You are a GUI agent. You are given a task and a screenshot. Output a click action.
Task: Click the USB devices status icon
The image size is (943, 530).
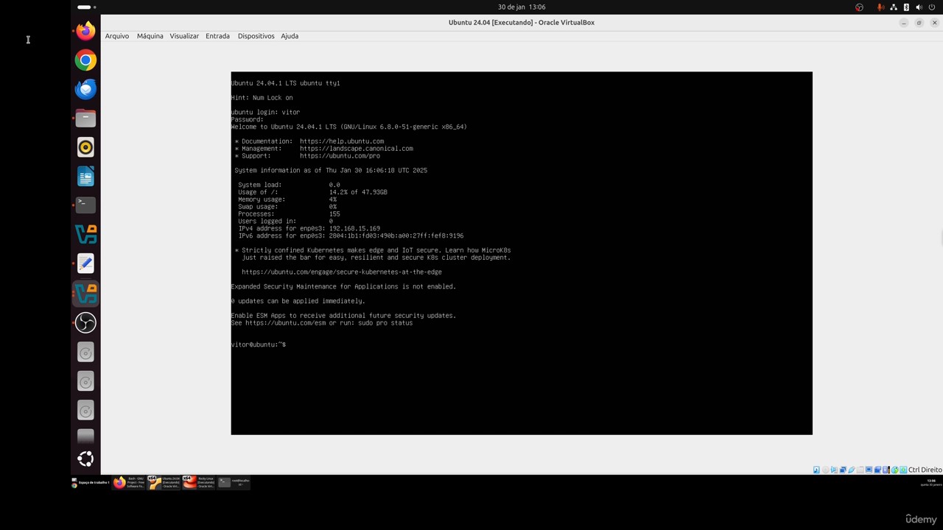(x=852, y=470)
